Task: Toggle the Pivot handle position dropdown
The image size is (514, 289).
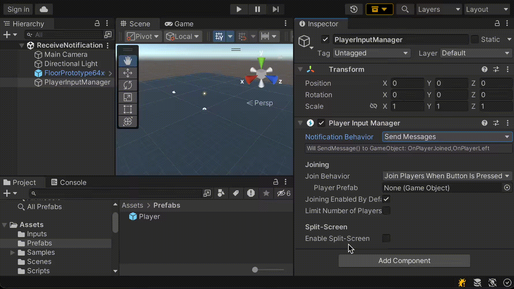Action: pos(143,36)
